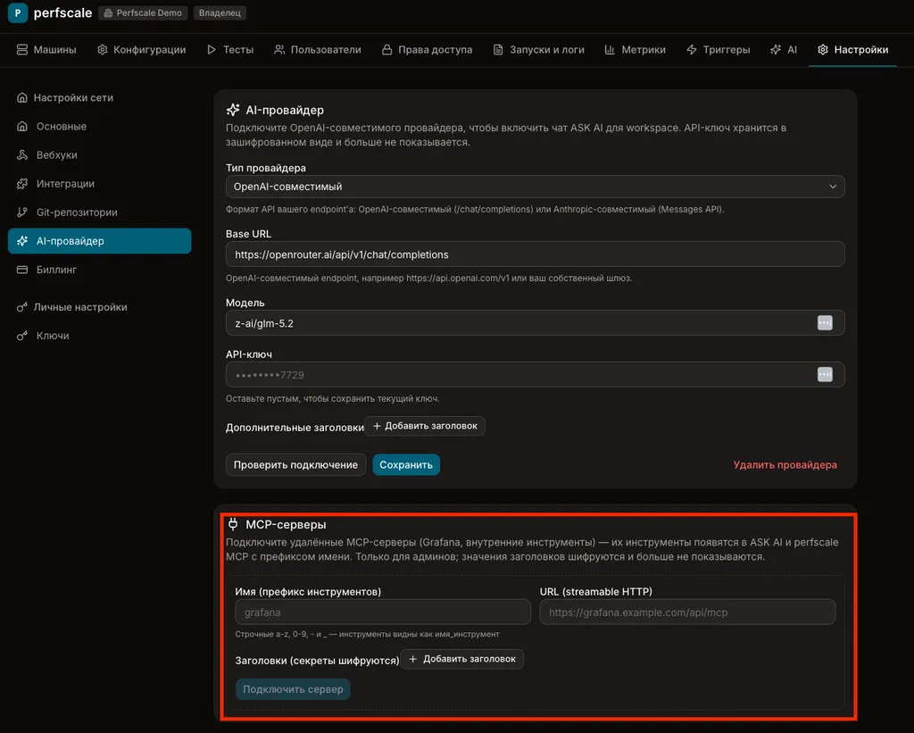
Task: Focus the URL (streamable HTTP) field
Action: pos(687,612)
